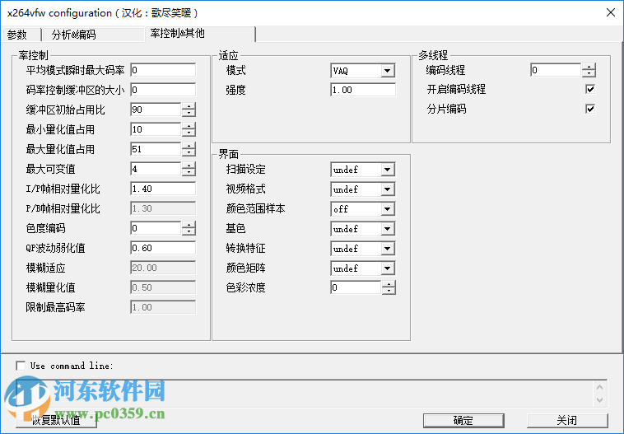The image size is (624, 434).
Task: Increase 最大量化值占用 with up arrow
Action: (x=189, y=146)
